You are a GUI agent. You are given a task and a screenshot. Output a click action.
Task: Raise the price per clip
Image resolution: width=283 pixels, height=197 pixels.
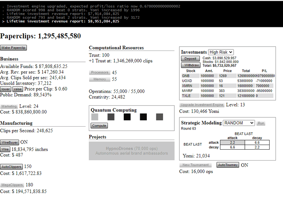point(18,89)
